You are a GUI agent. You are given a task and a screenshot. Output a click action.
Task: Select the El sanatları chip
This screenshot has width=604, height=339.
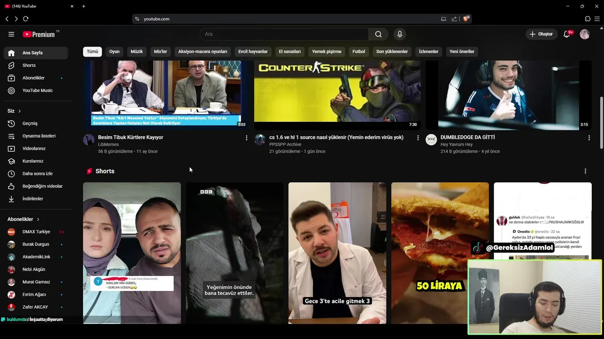click(290, 51)
